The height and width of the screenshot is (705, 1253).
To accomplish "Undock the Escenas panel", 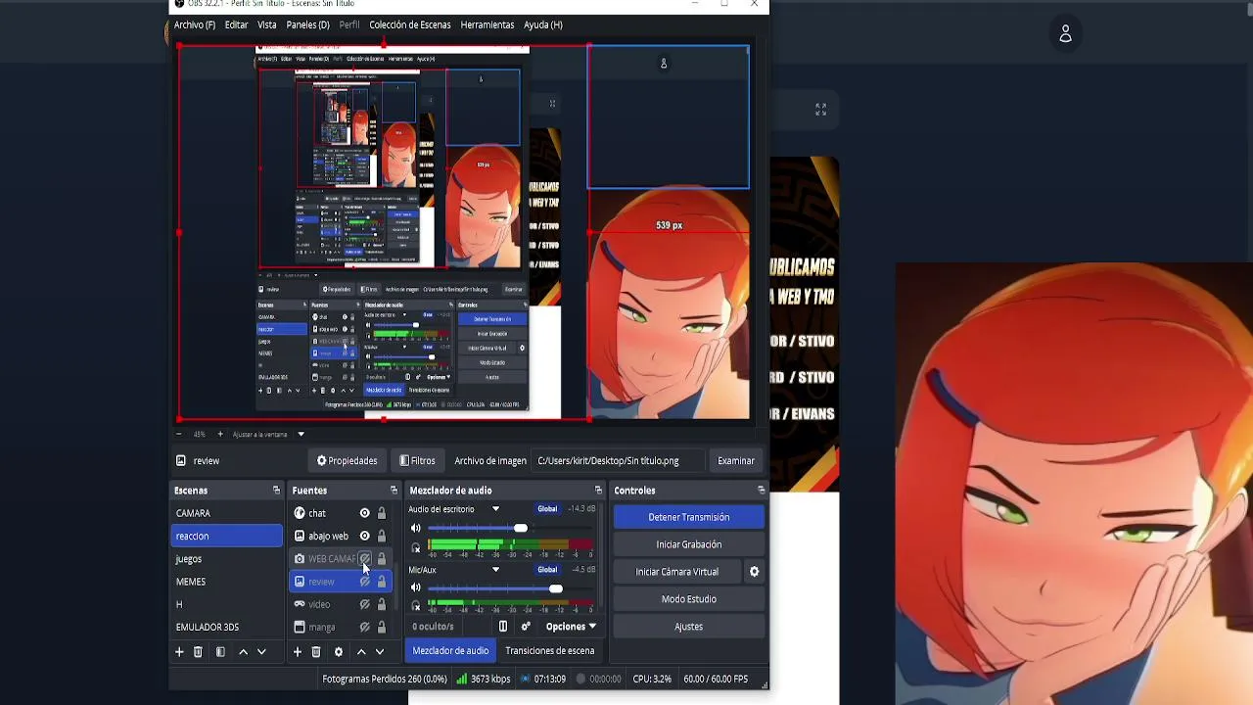I will click(x=276, y=491).
